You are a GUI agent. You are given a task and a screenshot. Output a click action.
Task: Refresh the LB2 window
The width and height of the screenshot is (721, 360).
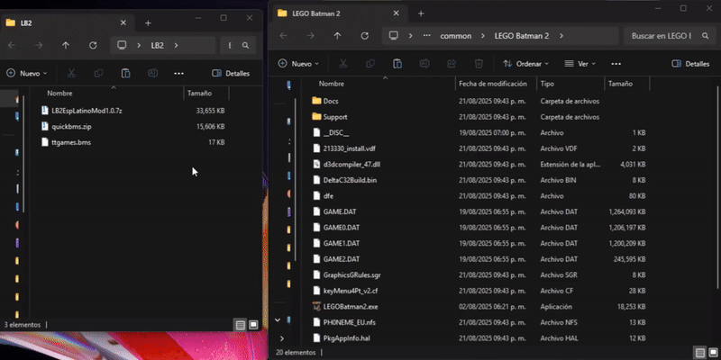coord(93,46)
